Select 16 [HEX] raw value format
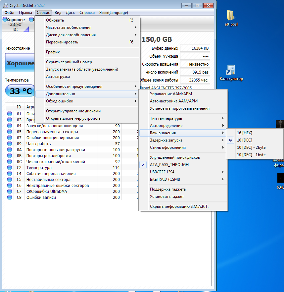 coord(244,133)
